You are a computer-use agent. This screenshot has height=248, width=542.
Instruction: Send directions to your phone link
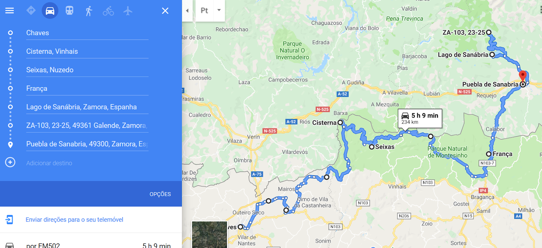75,220
